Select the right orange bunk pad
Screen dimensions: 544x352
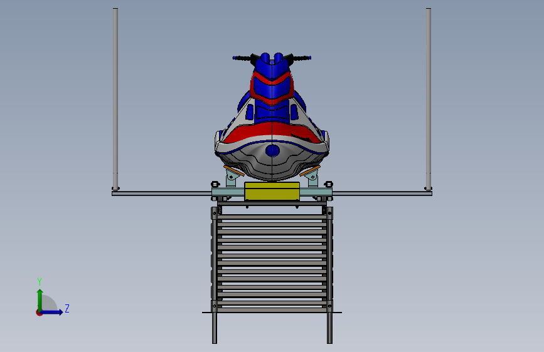(310, 171)
